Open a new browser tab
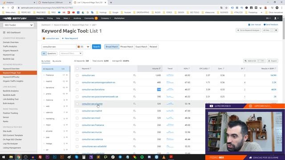 point(111,3)
